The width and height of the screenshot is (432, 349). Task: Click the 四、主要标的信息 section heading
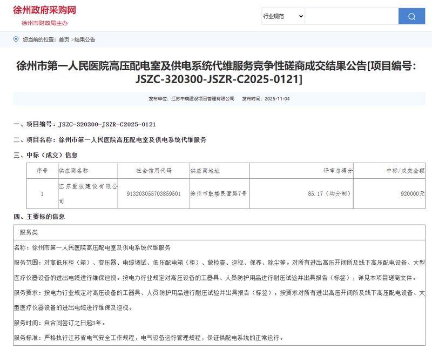pyautogui.click(x=39, y=217)
